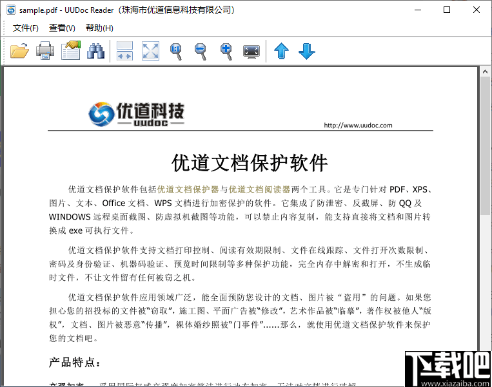Screen dimensions: 492x387
Task: Open the 文件(F) menu
Action: [x=25, y=28]
